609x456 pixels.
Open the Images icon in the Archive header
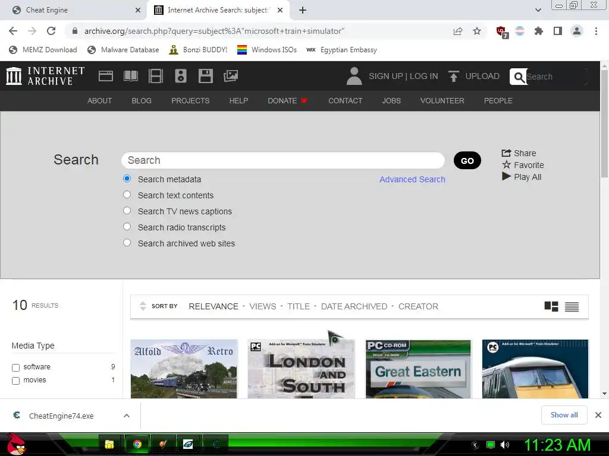pos(231,76)
